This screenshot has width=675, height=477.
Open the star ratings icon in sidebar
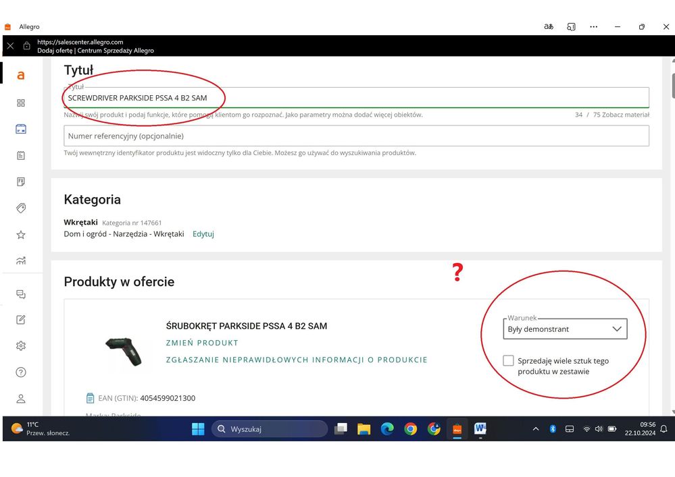(21, 235)
